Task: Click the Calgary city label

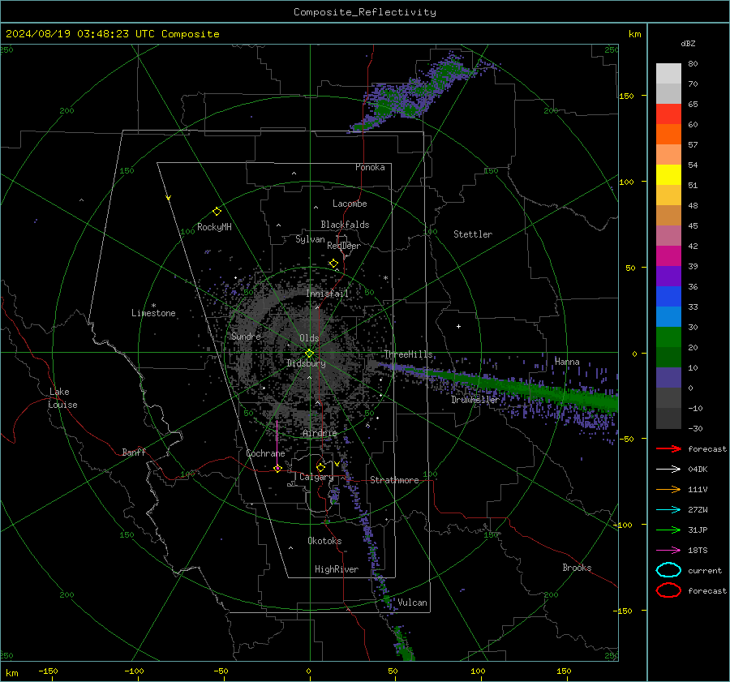Action: pyautogui.click(x=316, y=477)
